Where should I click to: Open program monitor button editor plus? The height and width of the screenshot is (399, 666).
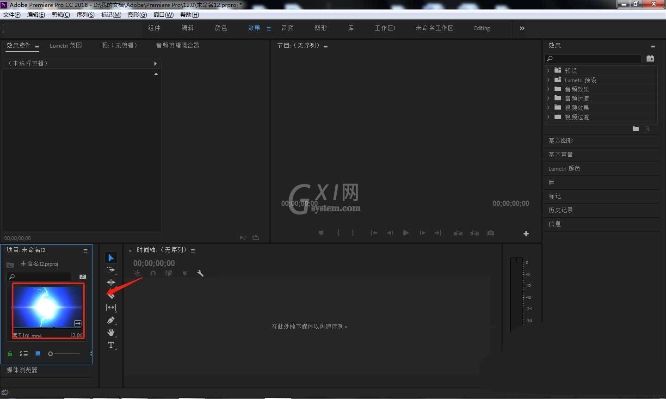tap(526, 233)
